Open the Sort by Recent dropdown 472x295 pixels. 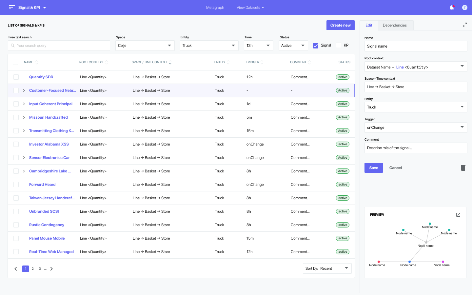click(327, 268)
